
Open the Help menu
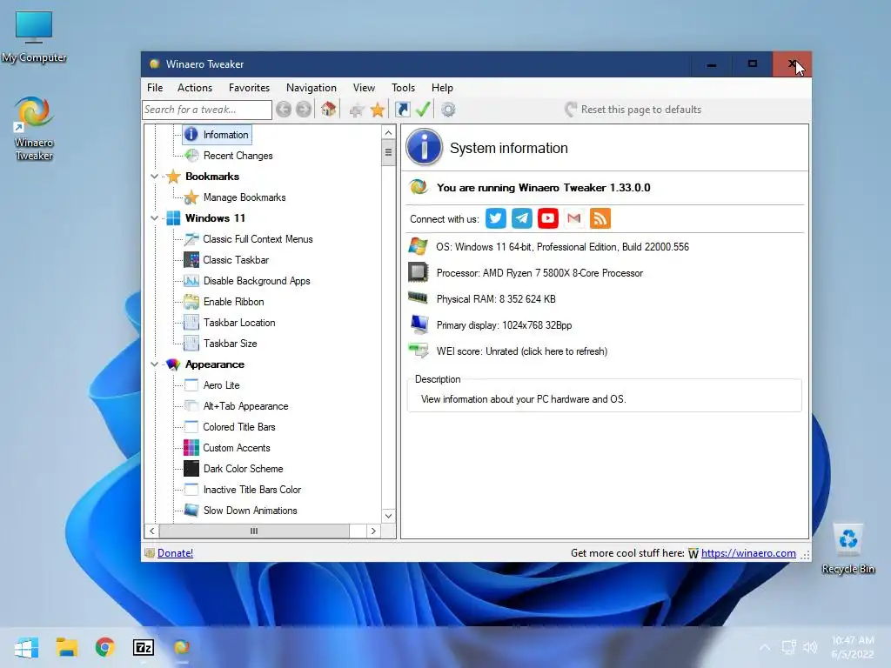click(442, 88)
